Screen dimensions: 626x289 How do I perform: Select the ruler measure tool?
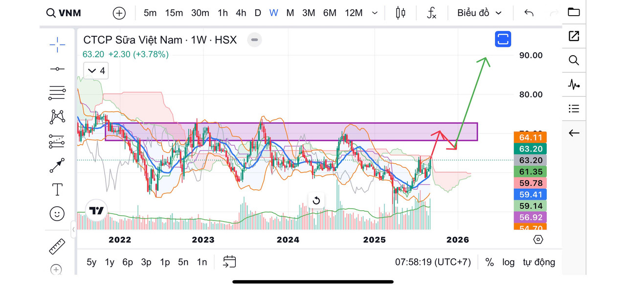(x=57, y=246)
